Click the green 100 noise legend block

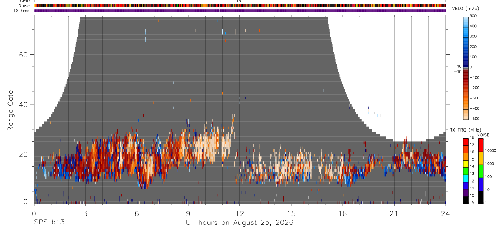coord(481,171)
